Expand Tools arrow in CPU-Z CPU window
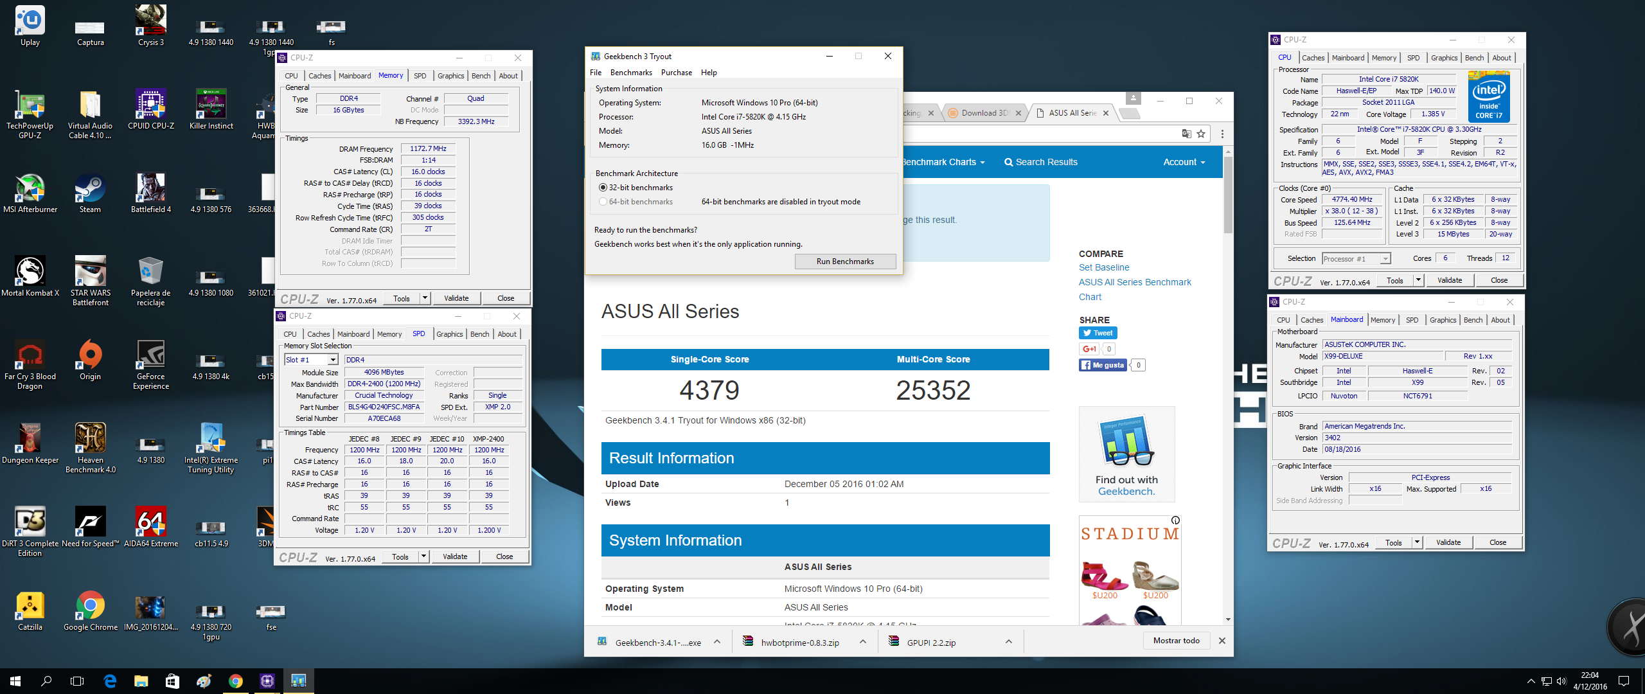The height and width of the screenshot is (694, 1645). [x=1418, y=280]
